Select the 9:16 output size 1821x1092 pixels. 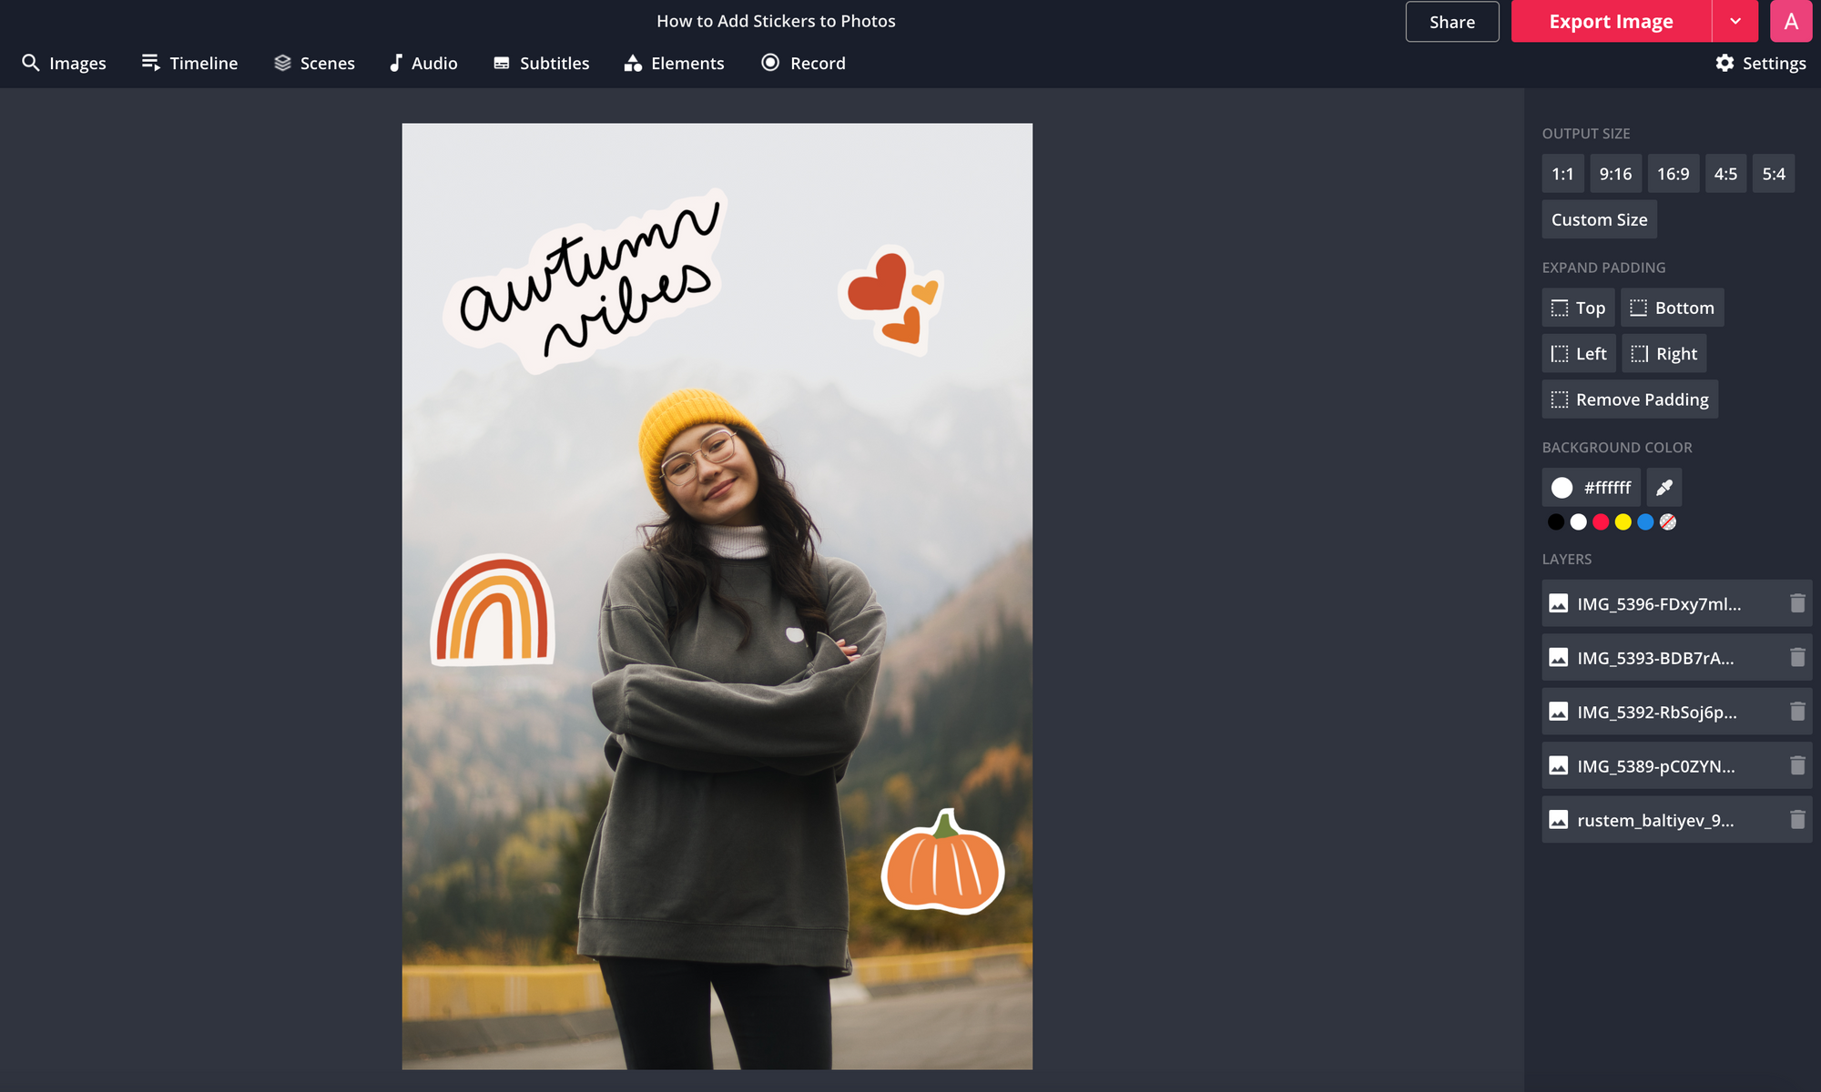click(1615, 174)
